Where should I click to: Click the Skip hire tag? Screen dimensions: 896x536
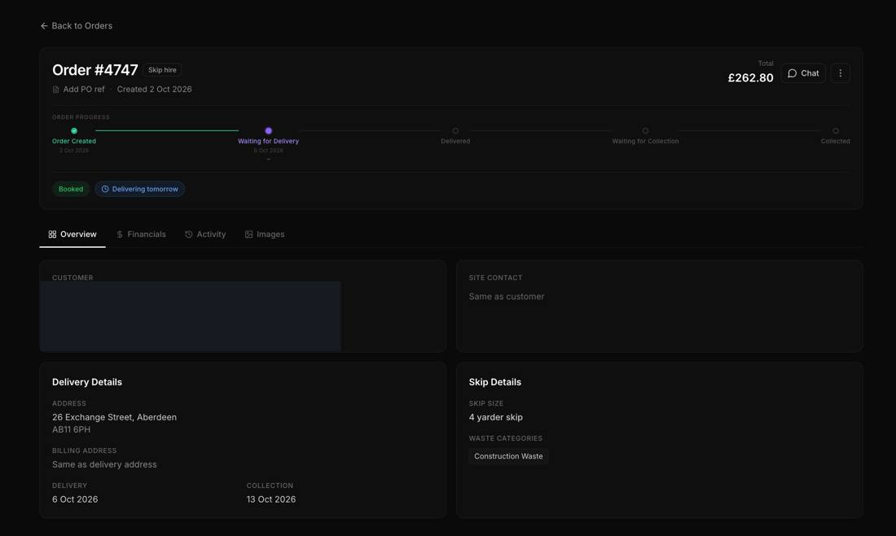[162, 70]
